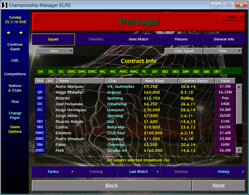This screenshot has width=249, height=195.
Task: Click the Next button
Action: (x=219, y=186)
